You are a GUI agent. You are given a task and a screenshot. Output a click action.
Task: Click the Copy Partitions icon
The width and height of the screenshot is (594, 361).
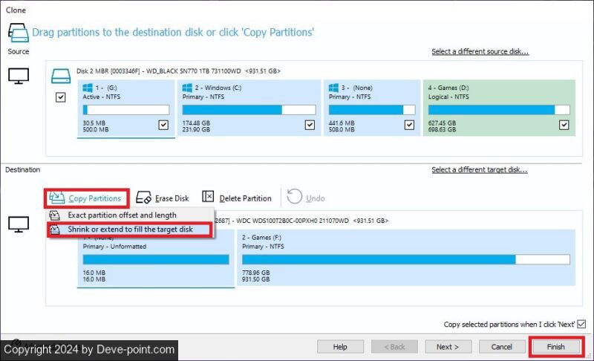(56, 198)
